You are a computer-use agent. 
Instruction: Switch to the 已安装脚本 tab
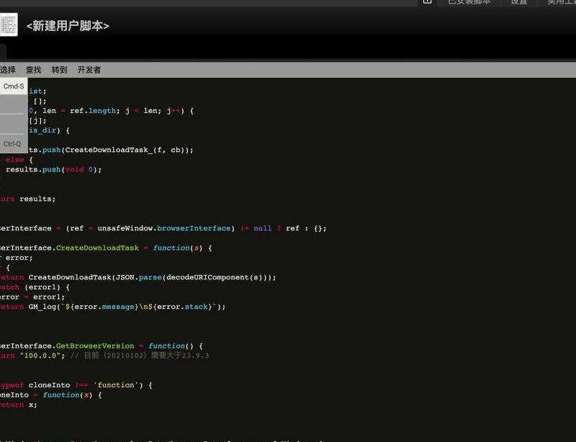(x=469, y=2)
